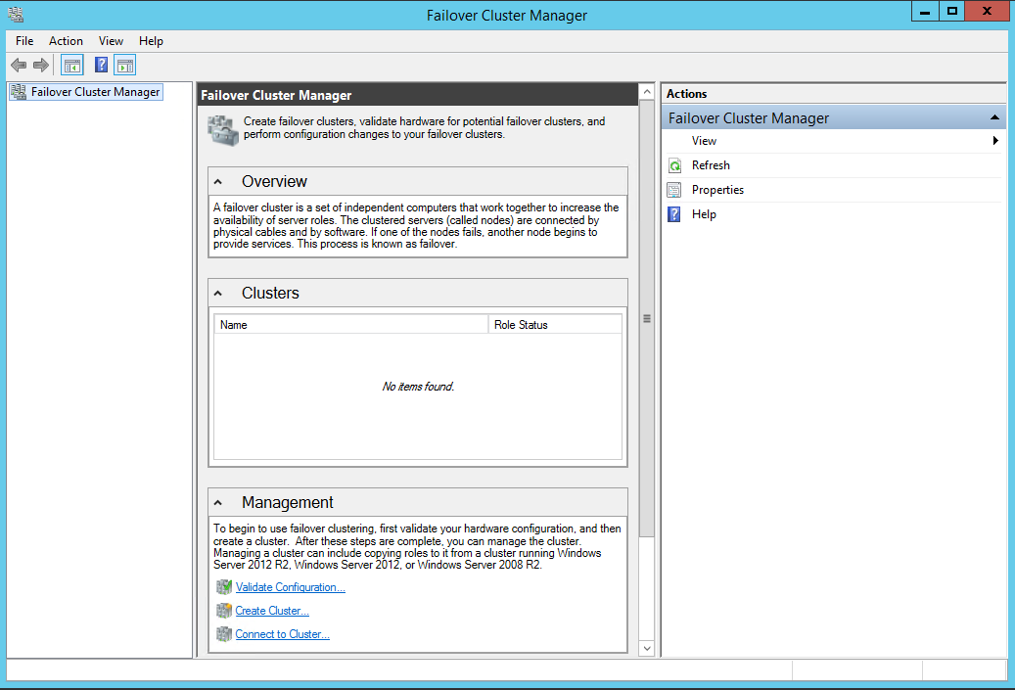Click the Actions pane title
Viewport: 1015px width, 690px height.
pyautogui.click(x=687, y=94)
